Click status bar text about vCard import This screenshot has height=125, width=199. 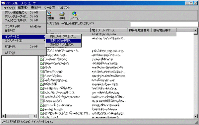pyautogui.click(x=27, y=122)
